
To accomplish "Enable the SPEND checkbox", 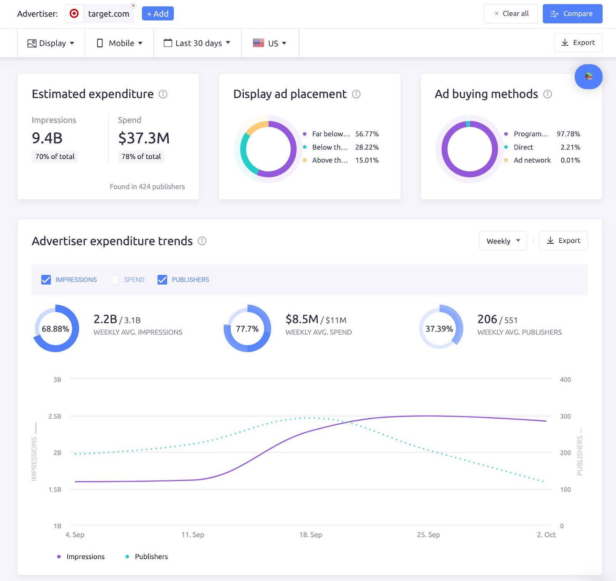I will [114, 280].
